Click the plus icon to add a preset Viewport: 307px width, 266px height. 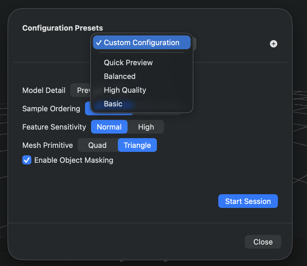point(273,44)
